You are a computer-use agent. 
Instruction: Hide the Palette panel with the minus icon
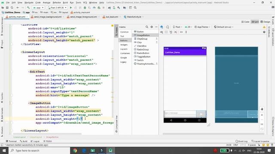click(156, 27)
